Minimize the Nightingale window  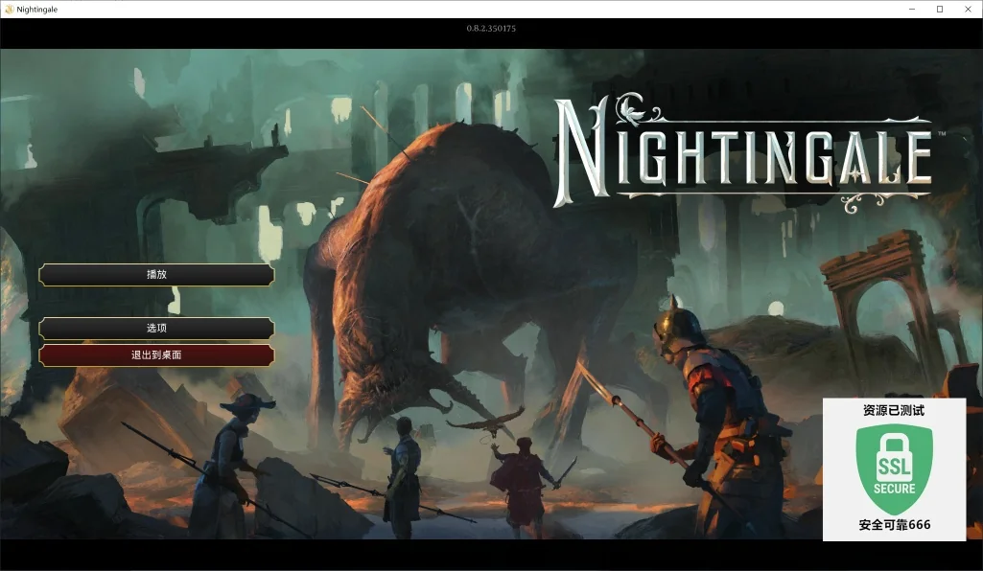911,9
